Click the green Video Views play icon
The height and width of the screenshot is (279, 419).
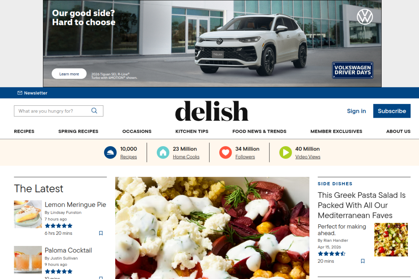point(285,152)
